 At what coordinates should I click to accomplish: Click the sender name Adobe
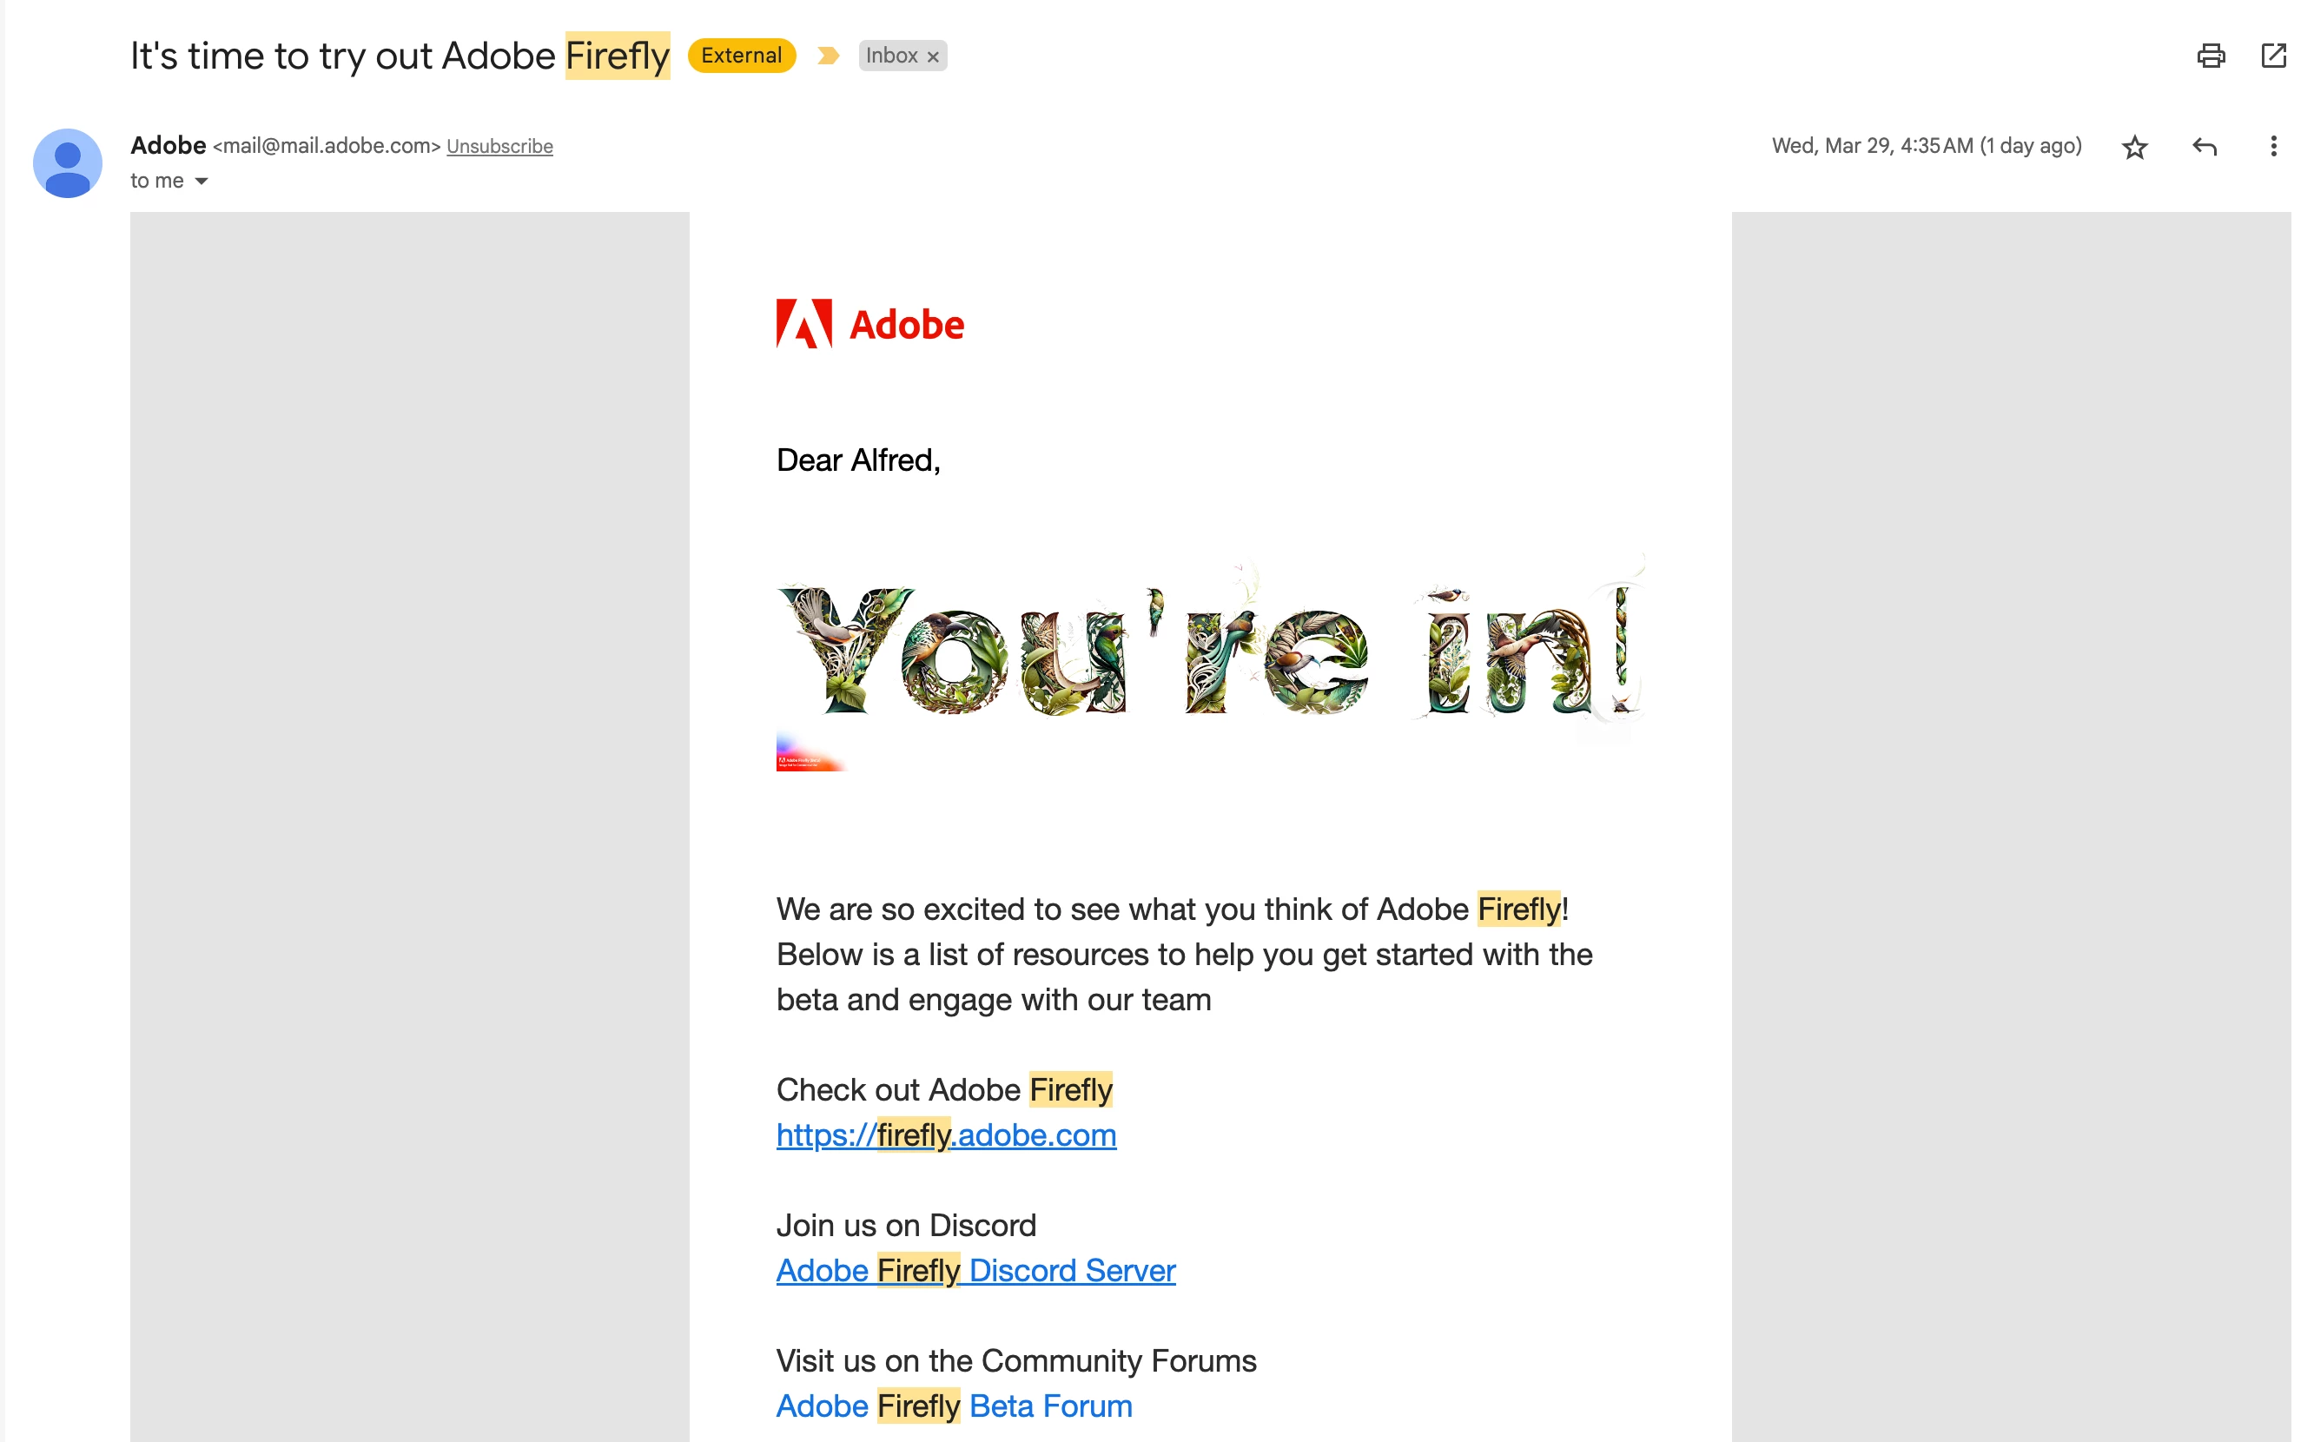[168, 145]
